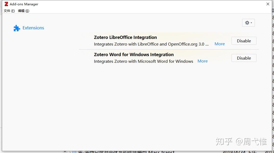Click the Microsoft Word for Windows description text
This screenshot has width=274, height=153.
[x=143, y=61]
